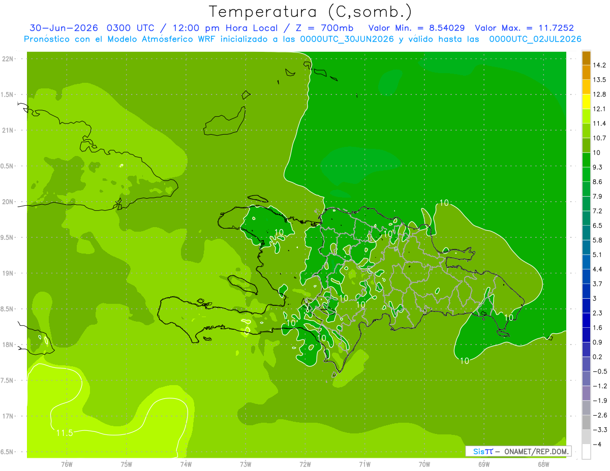The image size is (610, 471).
Task: Click the '72W' longitude label
Action: 305,464
